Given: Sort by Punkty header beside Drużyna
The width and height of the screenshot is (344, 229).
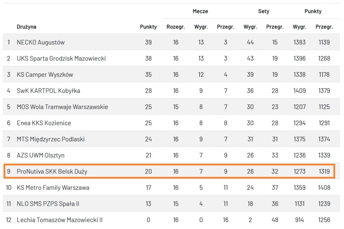Looking at the screenshot, I should 148,27.
